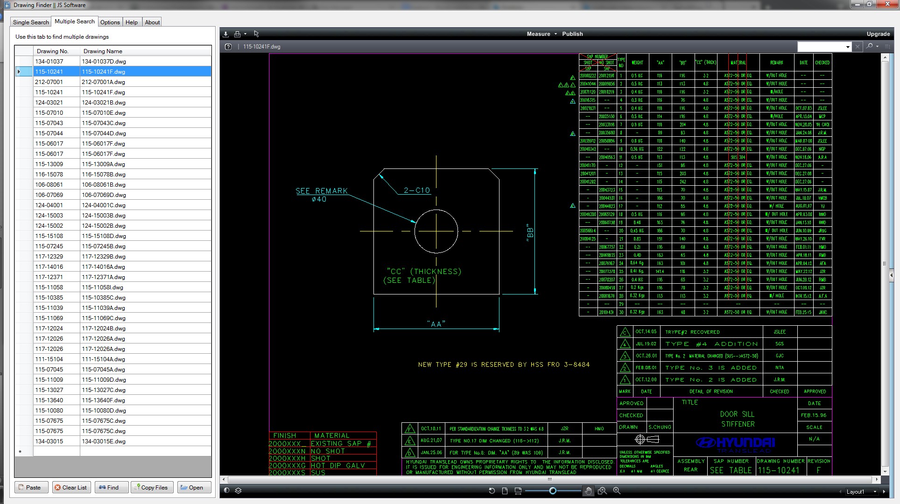Image resolution: width=900 pixels, height=504 pixels.
Task: Click the Copy Files button
Action: tap(152, 487)
